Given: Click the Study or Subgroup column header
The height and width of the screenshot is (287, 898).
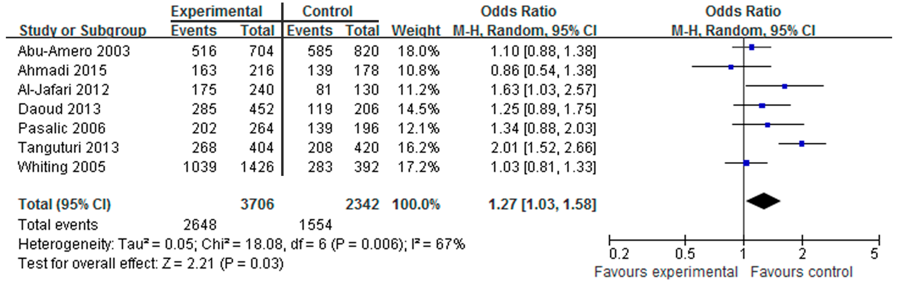Looking at the screenshot, I should pyautogui.click(x=83, y=31).
